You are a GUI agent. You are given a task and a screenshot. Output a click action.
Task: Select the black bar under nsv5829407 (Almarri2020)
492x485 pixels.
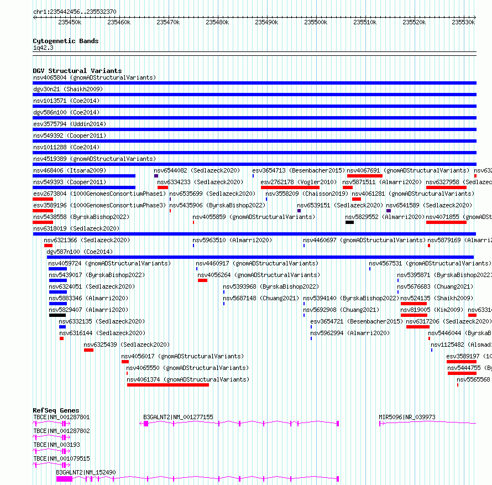pyautogui.click(x=57, y=315)
